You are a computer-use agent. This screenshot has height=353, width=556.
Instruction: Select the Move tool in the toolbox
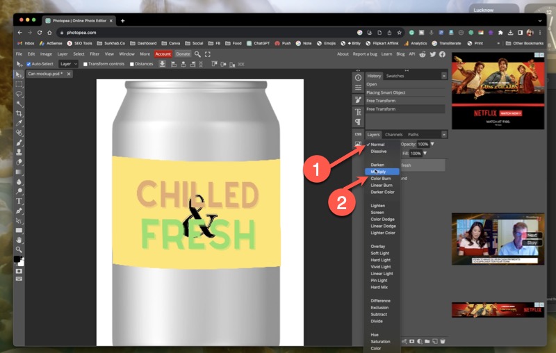(19, 74)
